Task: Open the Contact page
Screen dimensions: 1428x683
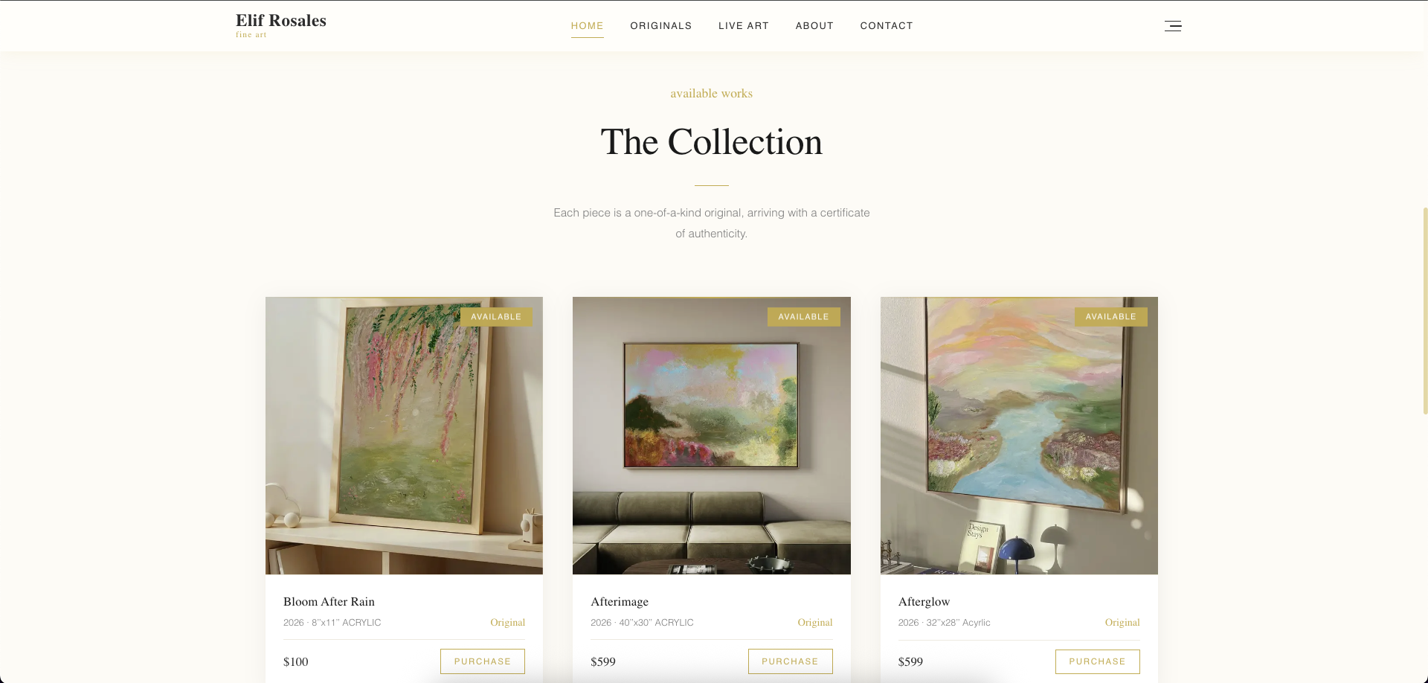Action: pos(887,26)
